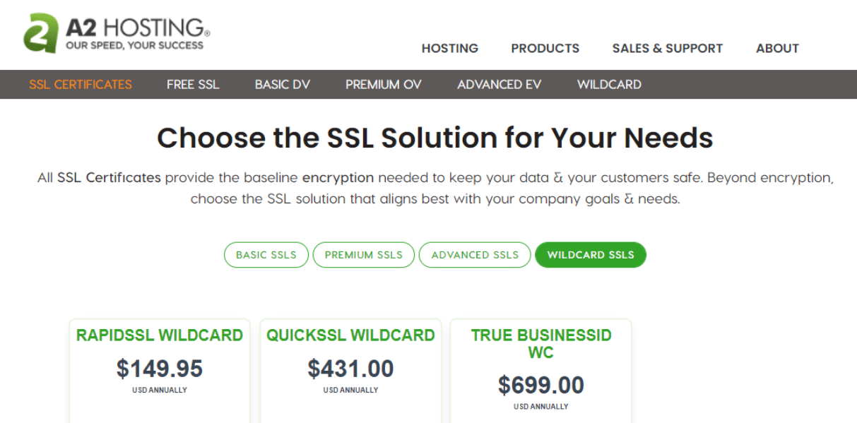Click the bold encryption text in the paragraph
The width and height of the screenshot is (857, 423).
pos(338,178)
